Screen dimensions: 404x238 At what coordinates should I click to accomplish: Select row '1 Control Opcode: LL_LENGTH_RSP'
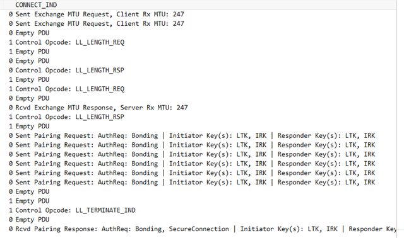point(198,117)
